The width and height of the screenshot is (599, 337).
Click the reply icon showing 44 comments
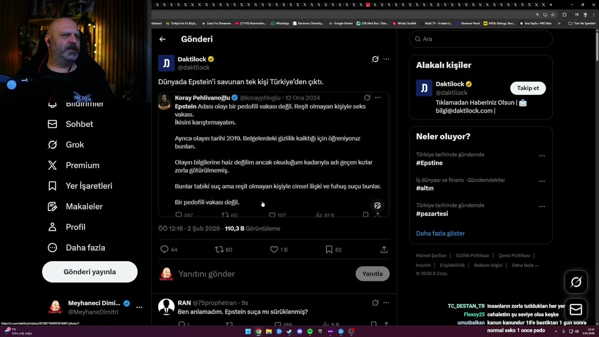click(x=164, y=249)
